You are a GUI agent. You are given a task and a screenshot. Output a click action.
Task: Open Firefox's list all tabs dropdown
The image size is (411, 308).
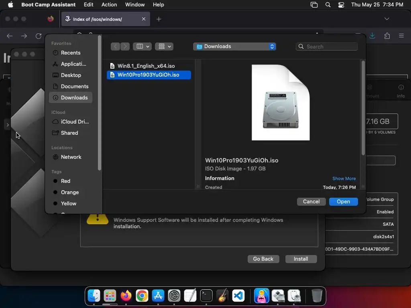point(387,19)
